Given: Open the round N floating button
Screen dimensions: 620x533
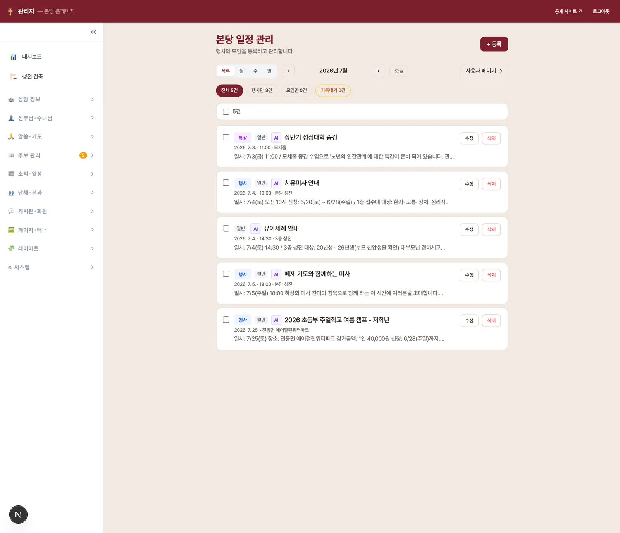Looking at the screenshot, I should tap(18, 515).
